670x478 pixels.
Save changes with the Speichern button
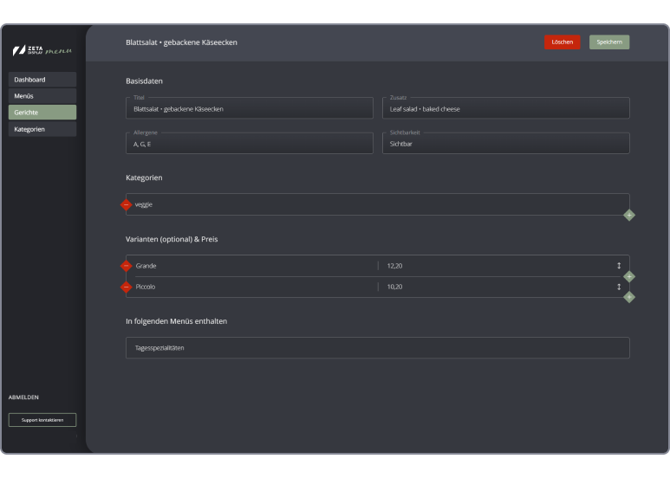(x=609, y=42)
